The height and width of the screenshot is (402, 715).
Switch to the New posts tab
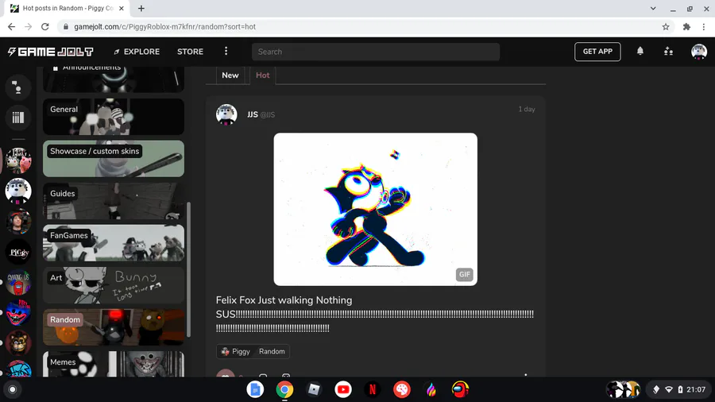pos(230,75)
